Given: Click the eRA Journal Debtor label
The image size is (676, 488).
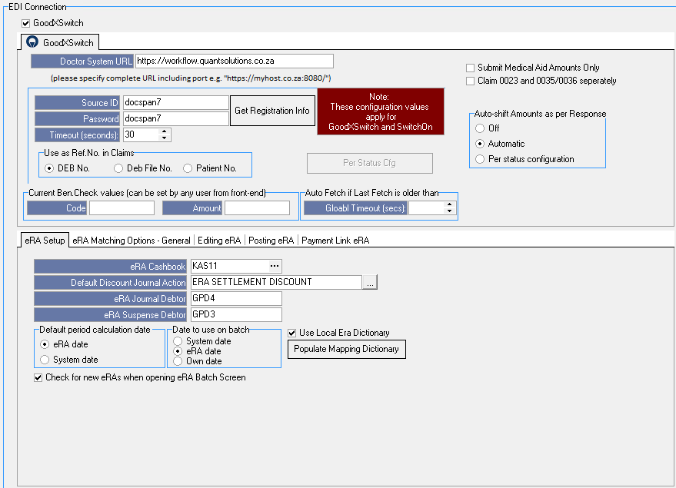Looking at the screenshot, I should point(110,298).
